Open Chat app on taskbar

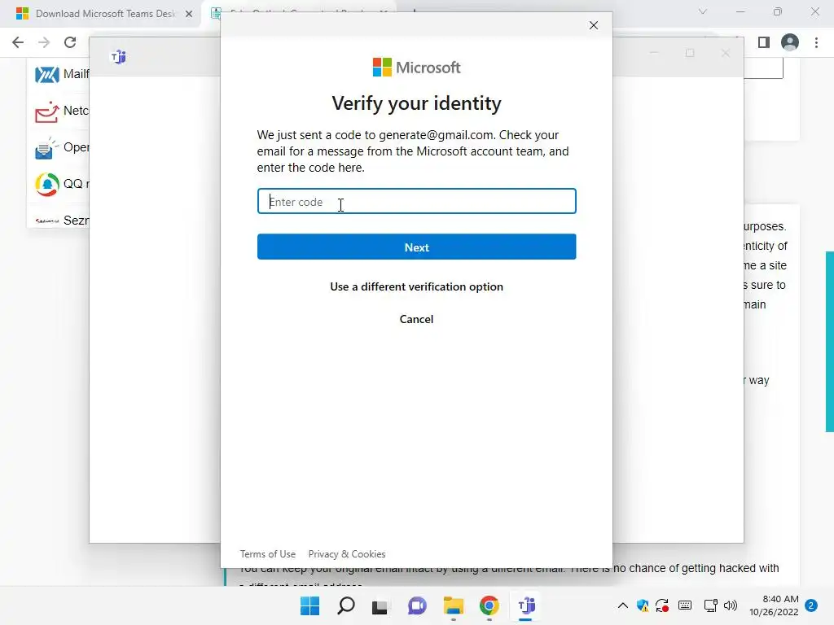(x=417, y=605)
